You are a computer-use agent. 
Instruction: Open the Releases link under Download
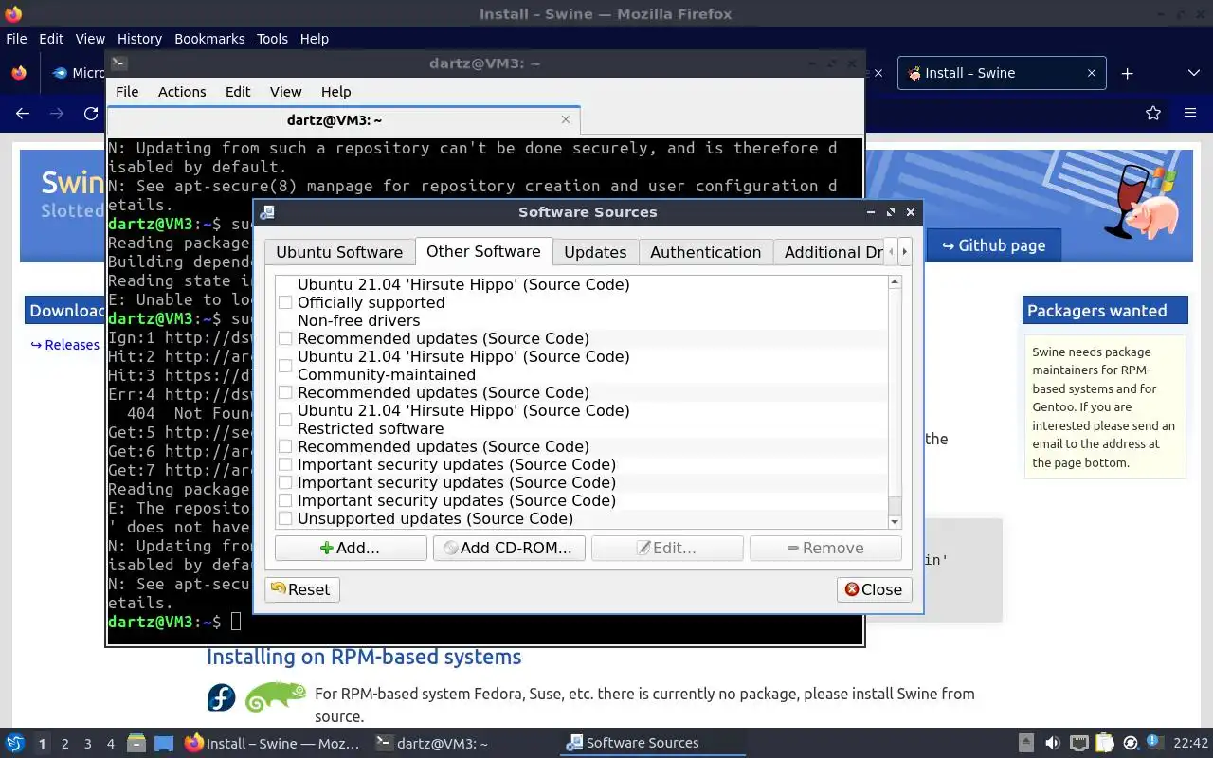pyautogui.click(x=65, y=345)
